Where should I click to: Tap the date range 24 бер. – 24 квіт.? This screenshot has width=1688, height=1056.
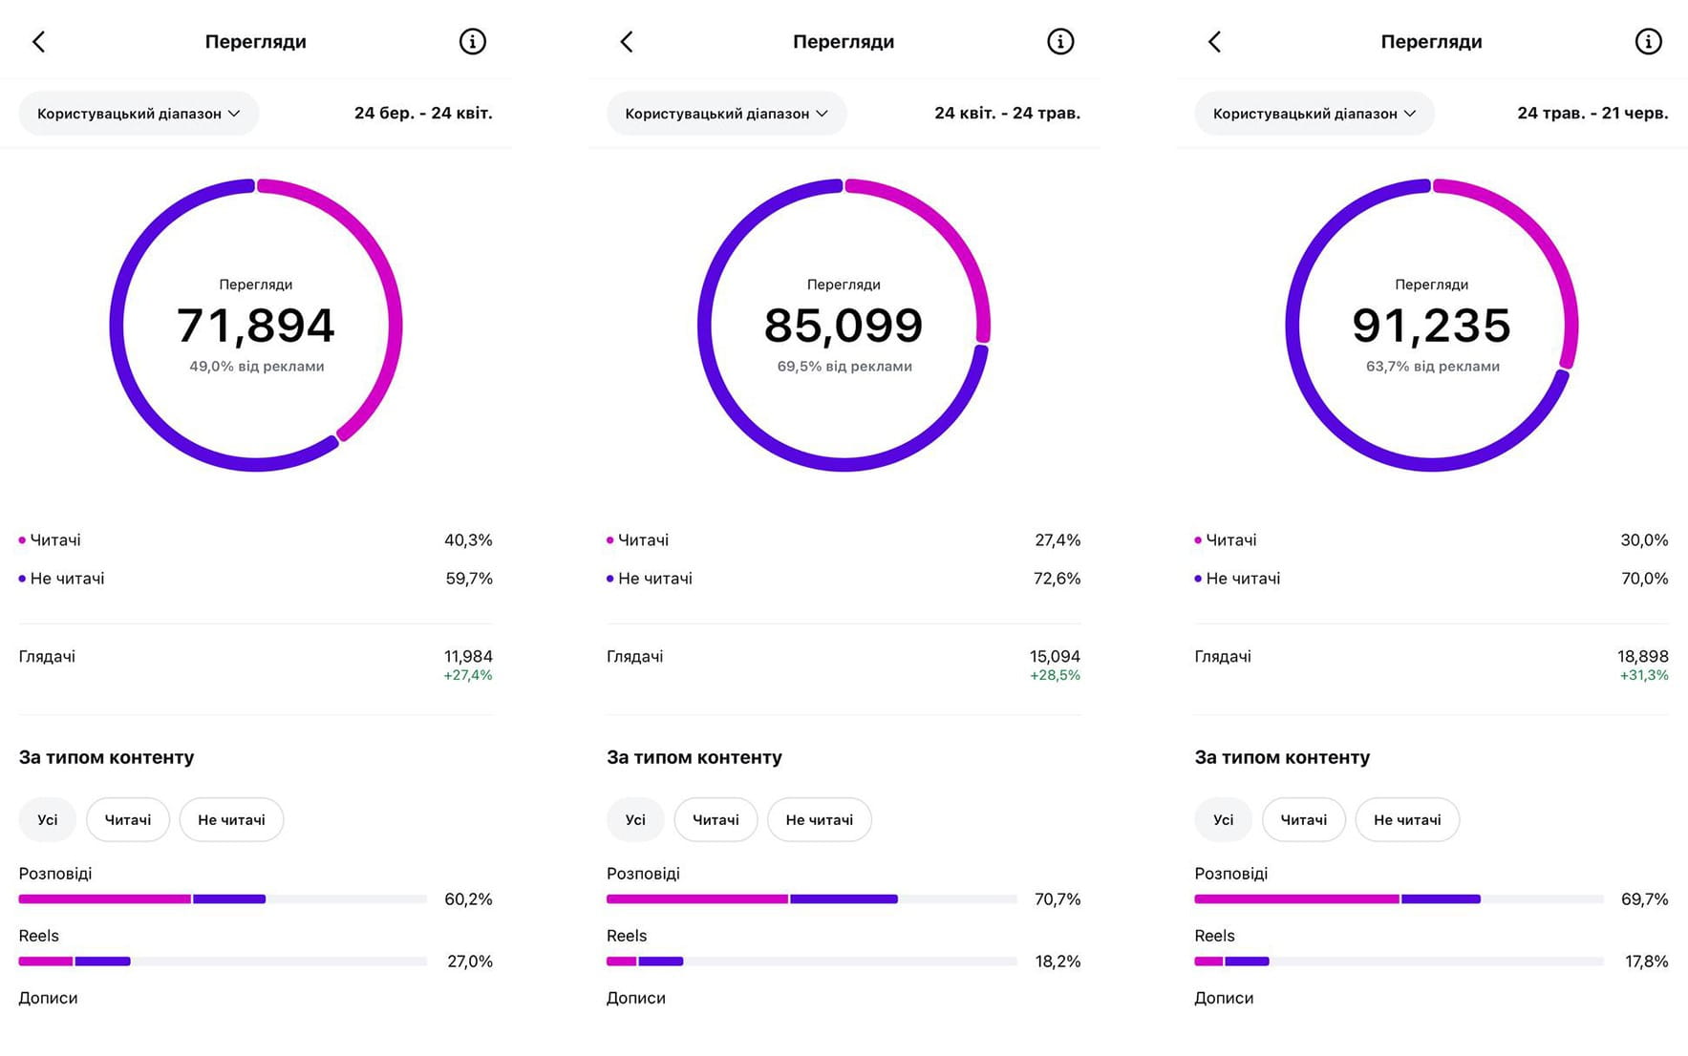(x=423, y=113)
